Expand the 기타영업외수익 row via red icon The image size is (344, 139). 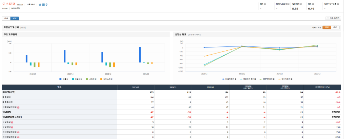click(x=19, y=132)
